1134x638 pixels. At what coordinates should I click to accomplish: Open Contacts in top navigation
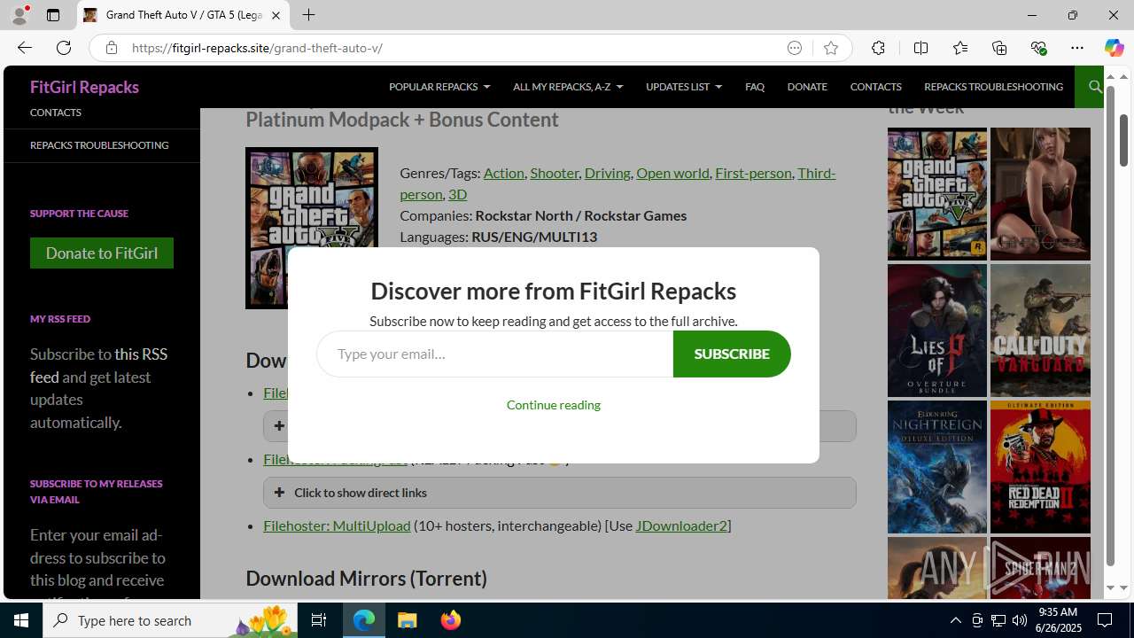tap(875, 87)
